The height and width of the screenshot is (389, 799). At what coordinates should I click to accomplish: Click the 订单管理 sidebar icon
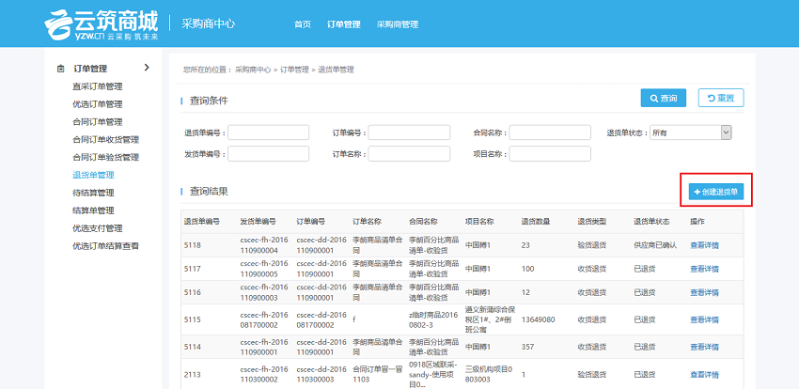tap(62, 69)
